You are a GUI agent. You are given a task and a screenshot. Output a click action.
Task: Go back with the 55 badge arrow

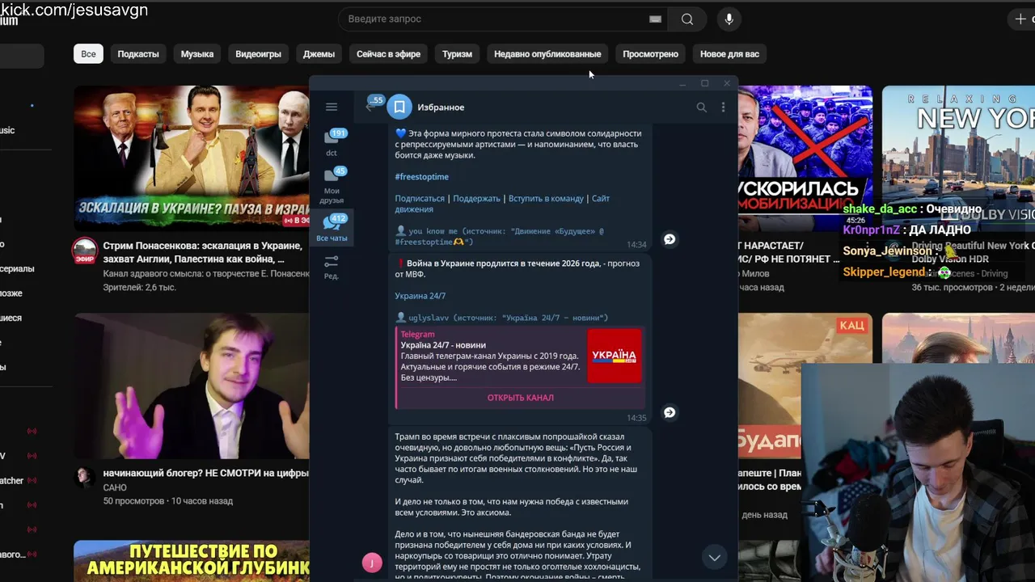pos(371,106)
